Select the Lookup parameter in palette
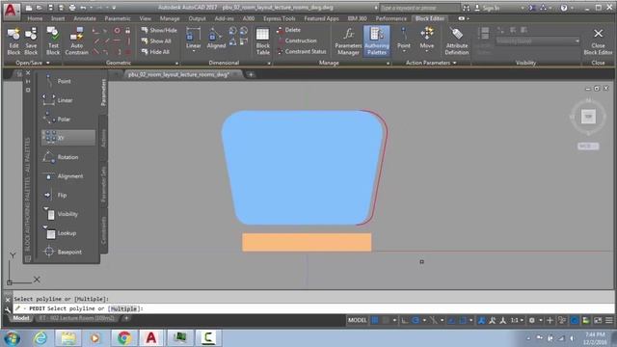Screen dimensions: 617x347 point(68,233)
